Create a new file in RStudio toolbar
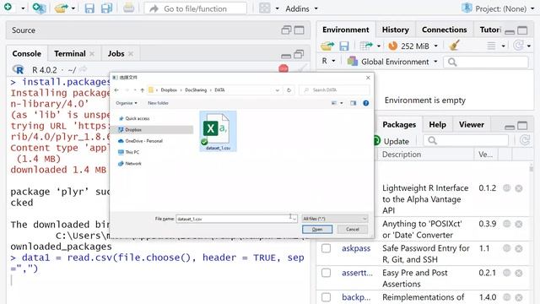The image size is (540, 304). (8, 7)
